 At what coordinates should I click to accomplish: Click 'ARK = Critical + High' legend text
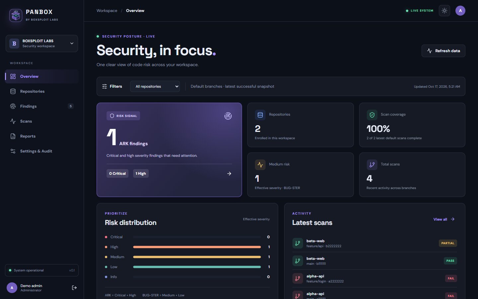click(120, 295)
